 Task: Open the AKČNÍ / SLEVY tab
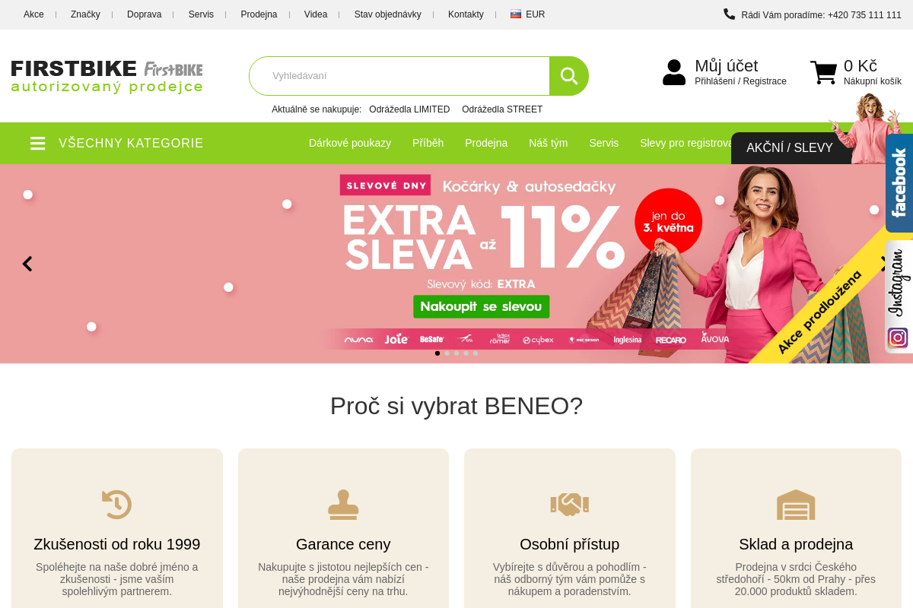(x=790, y=147)
